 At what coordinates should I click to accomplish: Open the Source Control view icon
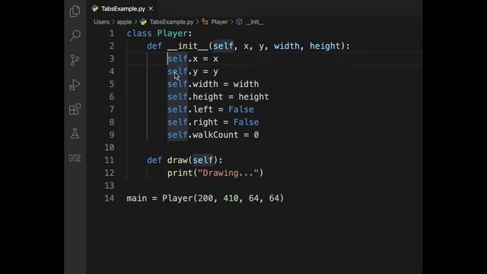pyautogui.click(x=75, y=60)
